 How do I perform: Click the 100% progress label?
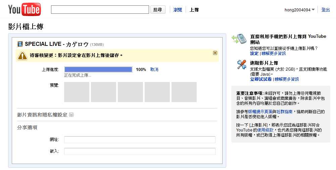point(141,69)
